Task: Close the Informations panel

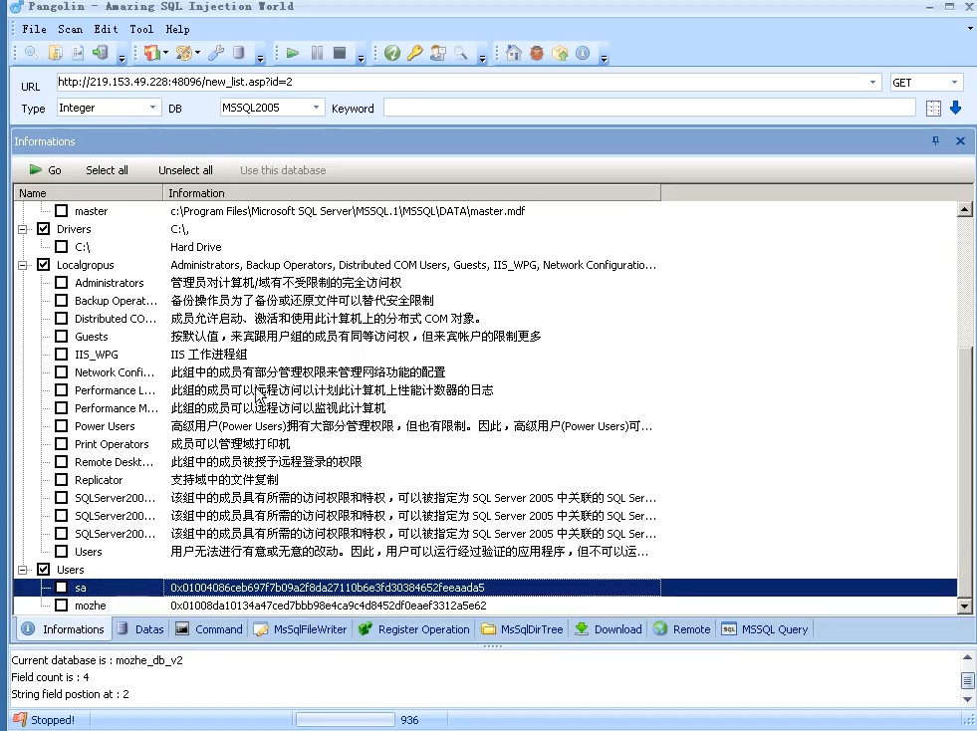Action: point(960,140)
